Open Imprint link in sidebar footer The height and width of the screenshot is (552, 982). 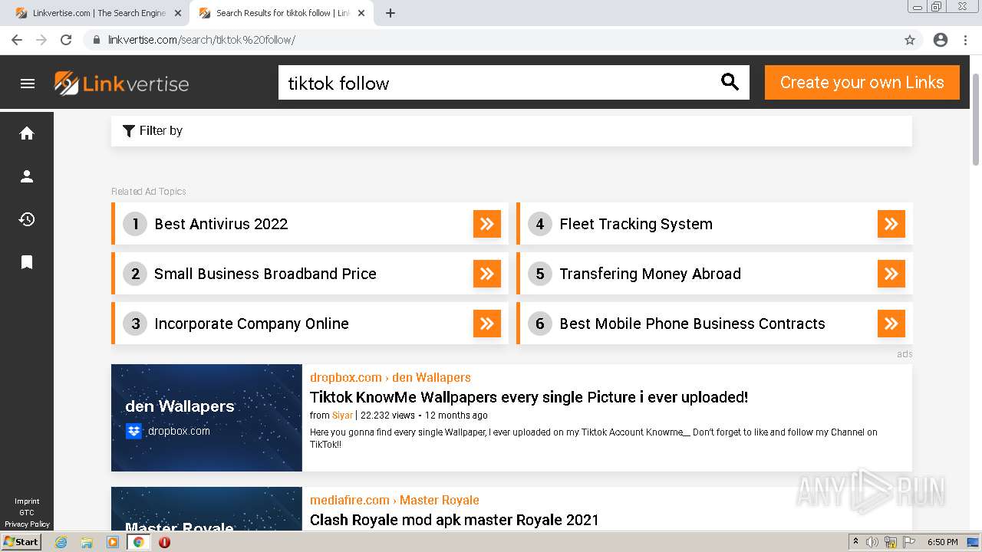coord(27,501)
